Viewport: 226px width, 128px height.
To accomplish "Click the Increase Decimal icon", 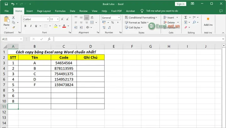I will (x=104, y=27).
